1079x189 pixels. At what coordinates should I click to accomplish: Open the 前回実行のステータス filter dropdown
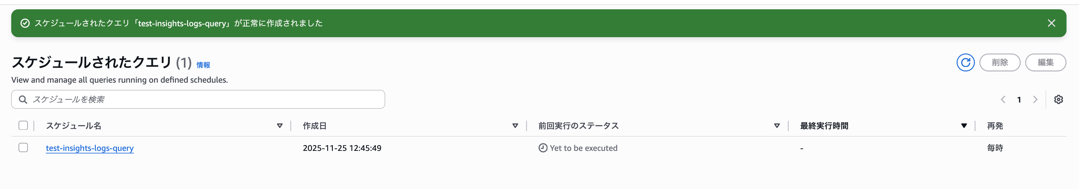coord(777,126)
